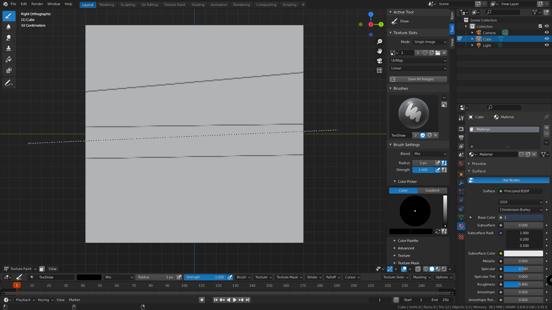Open the Blend mode Mix dropdown
The width and height of the screenshot is (552, 310).
coord(430,154)
